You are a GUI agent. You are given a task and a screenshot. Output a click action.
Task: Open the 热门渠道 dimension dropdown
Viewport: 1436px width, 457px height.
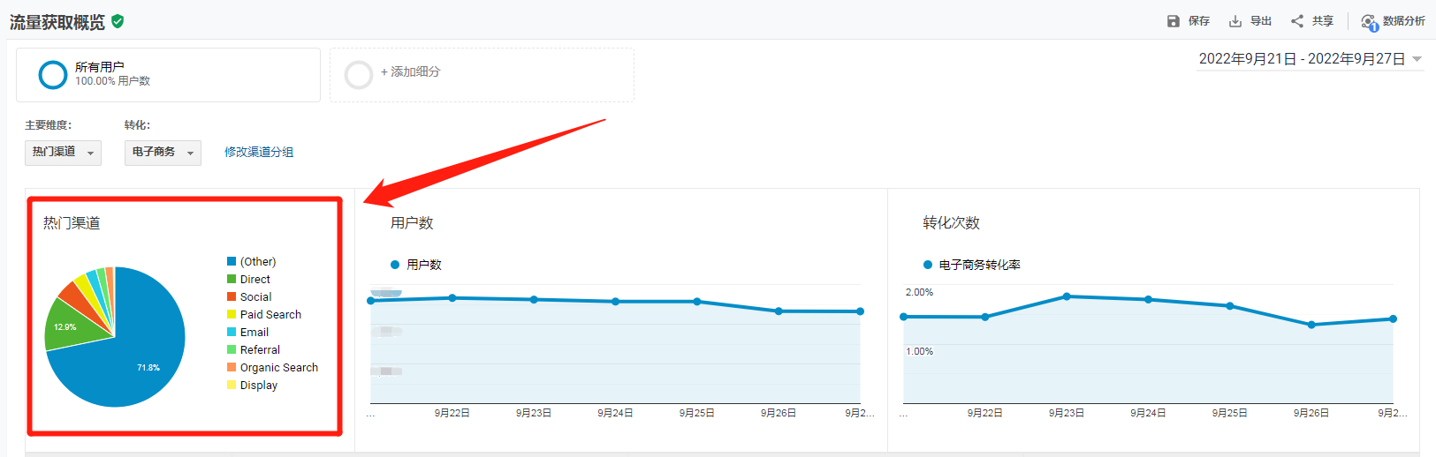(x=63, y=153)
